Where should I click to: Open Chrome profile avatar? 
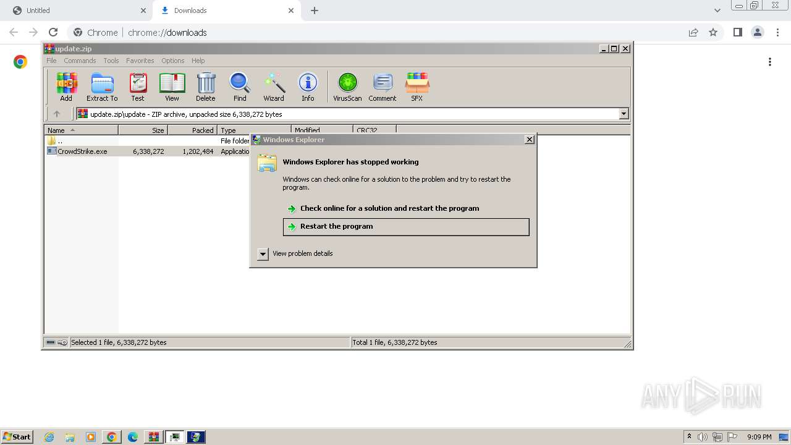[758, 32]
